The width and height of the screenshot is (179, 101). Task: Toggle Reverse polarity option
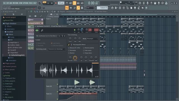(x=88, y=48)
